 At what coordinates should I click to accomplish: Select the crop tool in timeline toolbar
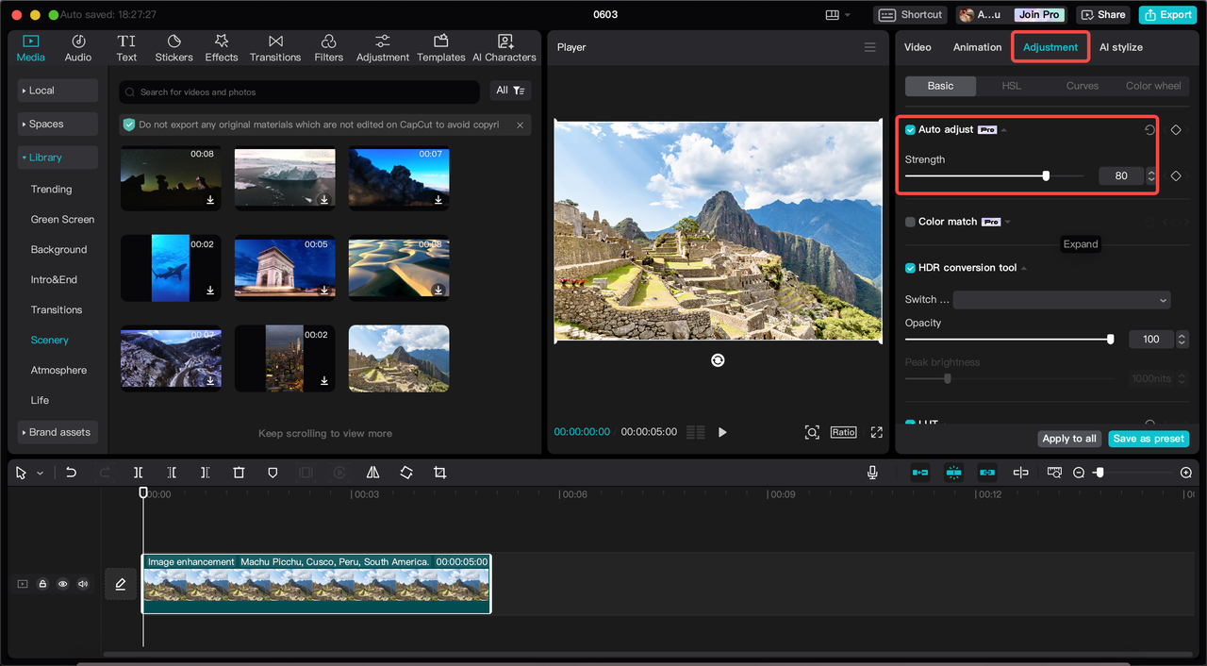click(x=439, y=473)
